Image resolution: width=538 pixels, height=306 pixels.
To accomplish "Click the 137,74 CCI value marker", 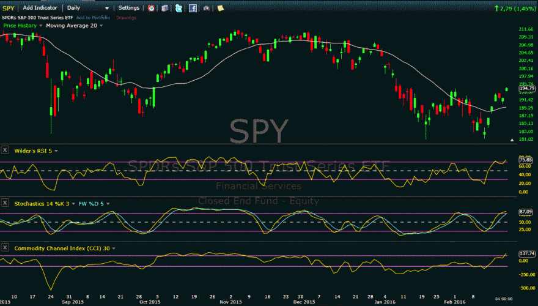I will pyautogui.click(x=526, y=253).
